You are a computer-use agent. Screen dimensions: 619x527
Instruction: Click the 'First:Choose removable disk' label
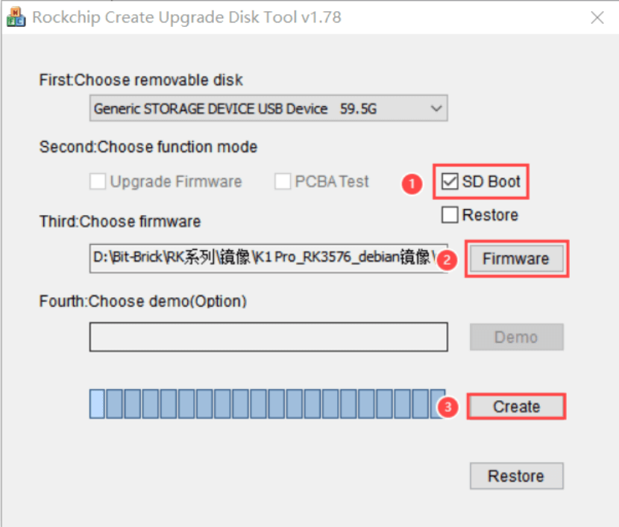(141, 80)
